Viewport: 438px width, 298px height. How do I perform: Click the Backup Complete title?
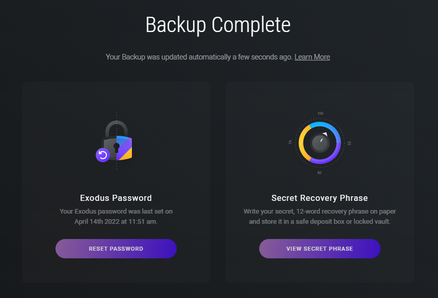(218, 25)
